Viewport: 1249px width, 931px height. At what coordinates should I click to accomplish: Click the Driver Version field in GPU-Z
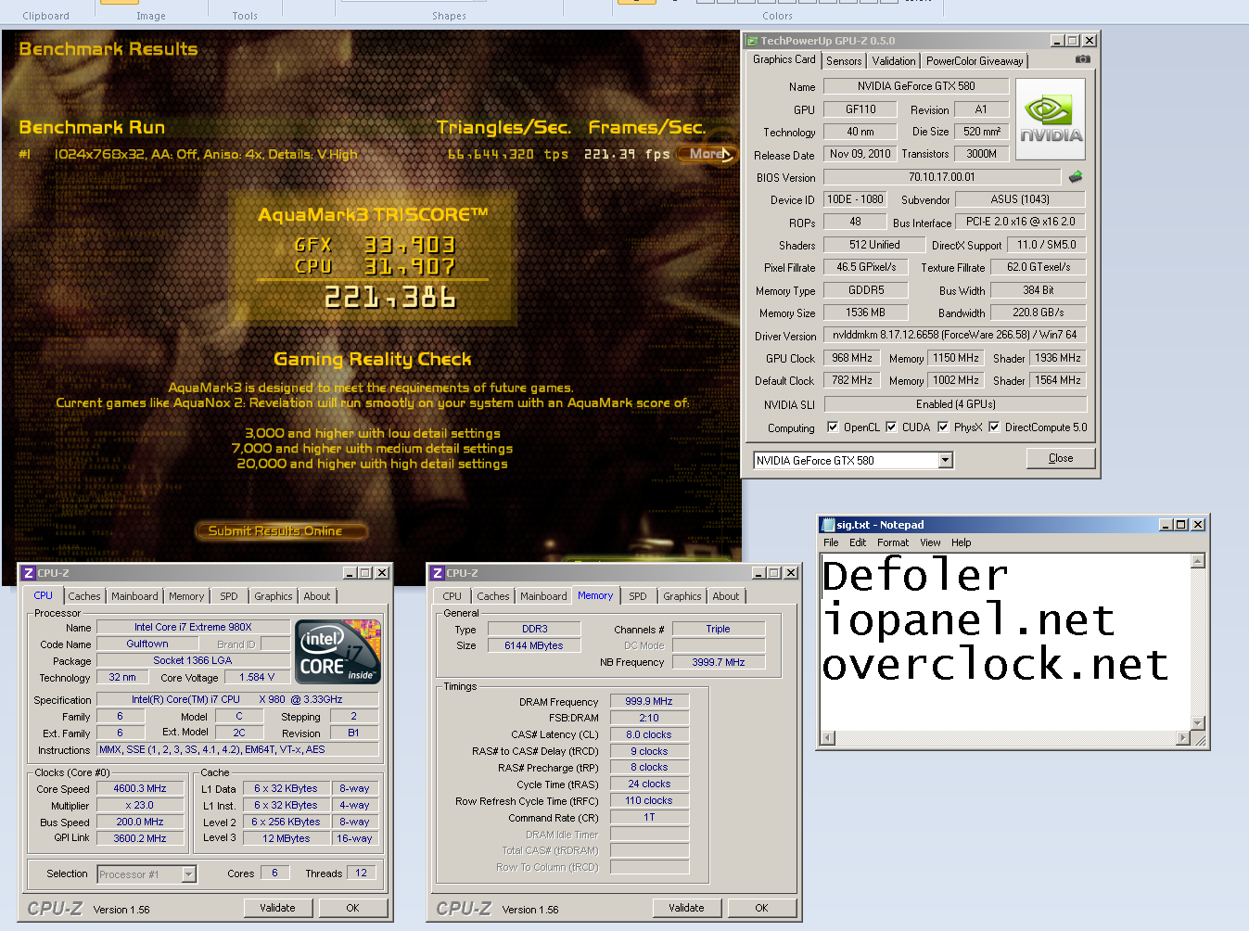(x=954, y=335)
